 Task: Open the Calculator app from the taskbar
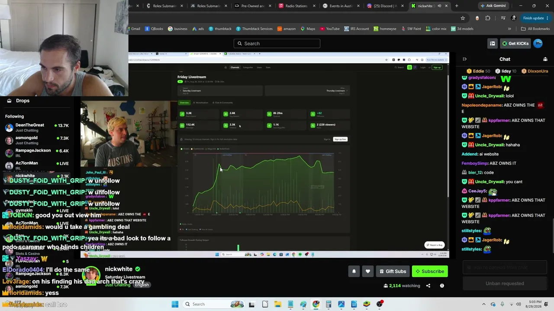(329, 304)
